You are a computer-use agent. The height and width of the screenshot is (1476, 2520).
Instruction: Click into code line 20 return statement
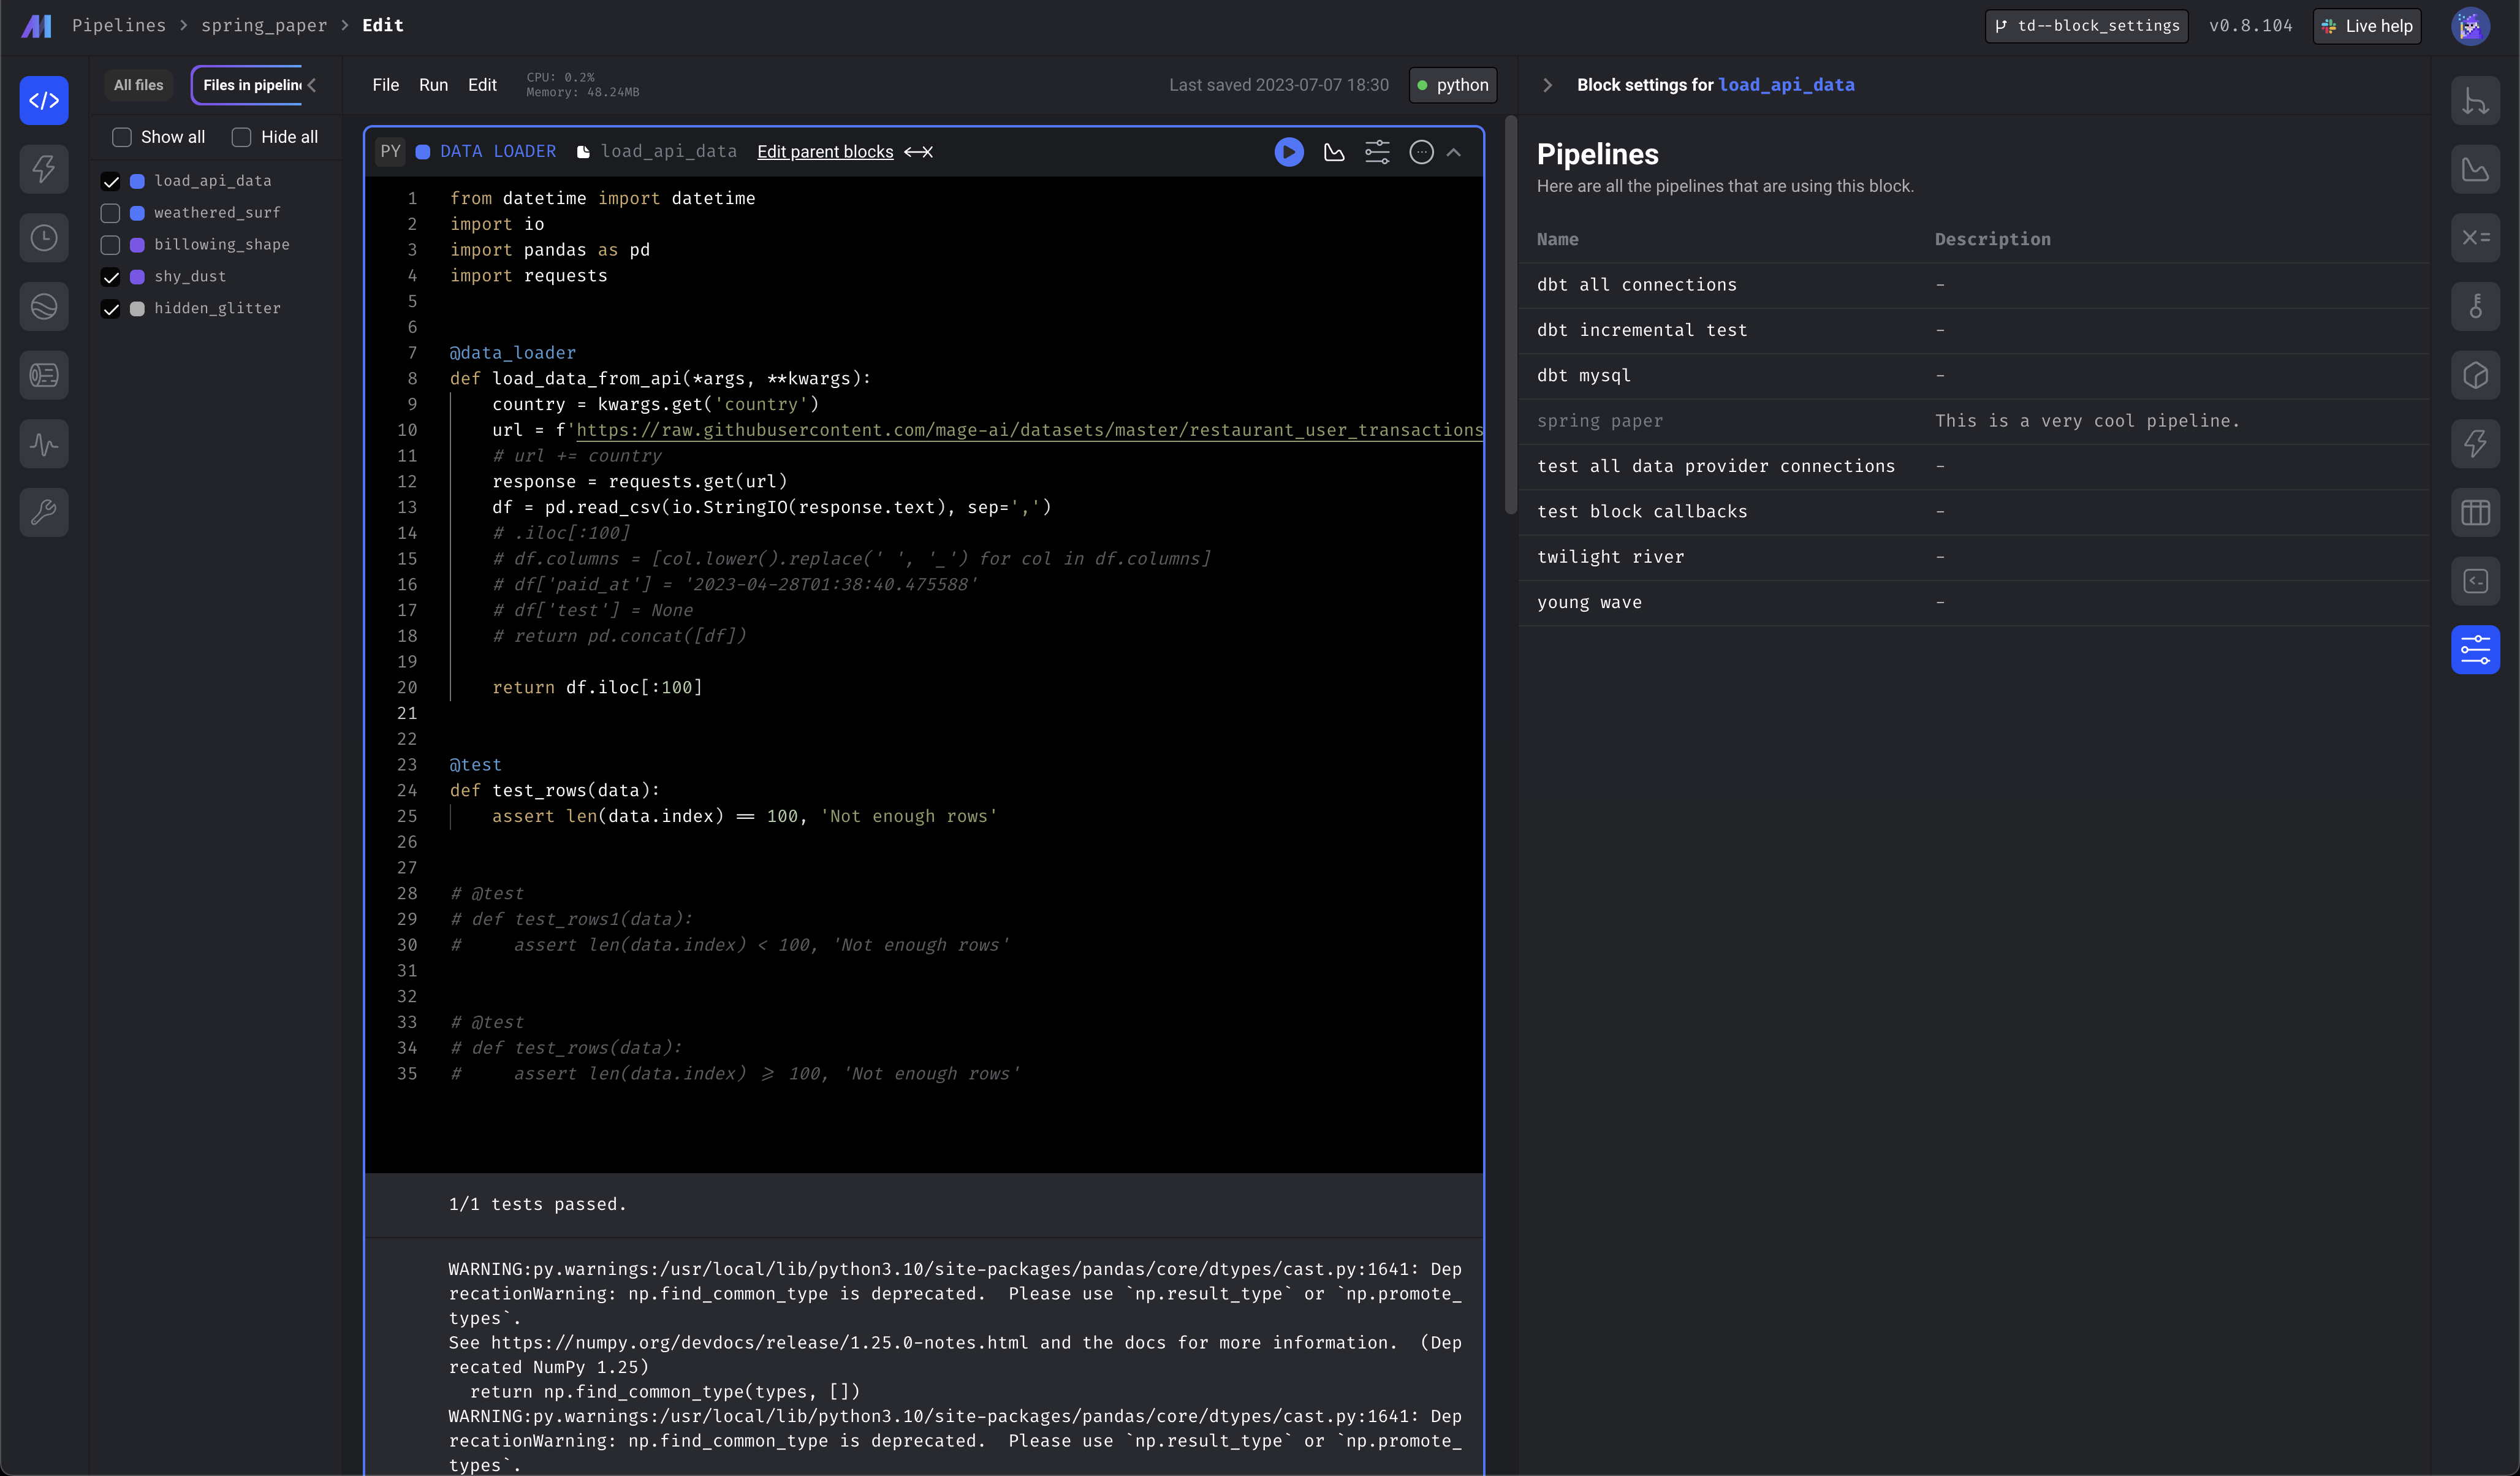597,687
